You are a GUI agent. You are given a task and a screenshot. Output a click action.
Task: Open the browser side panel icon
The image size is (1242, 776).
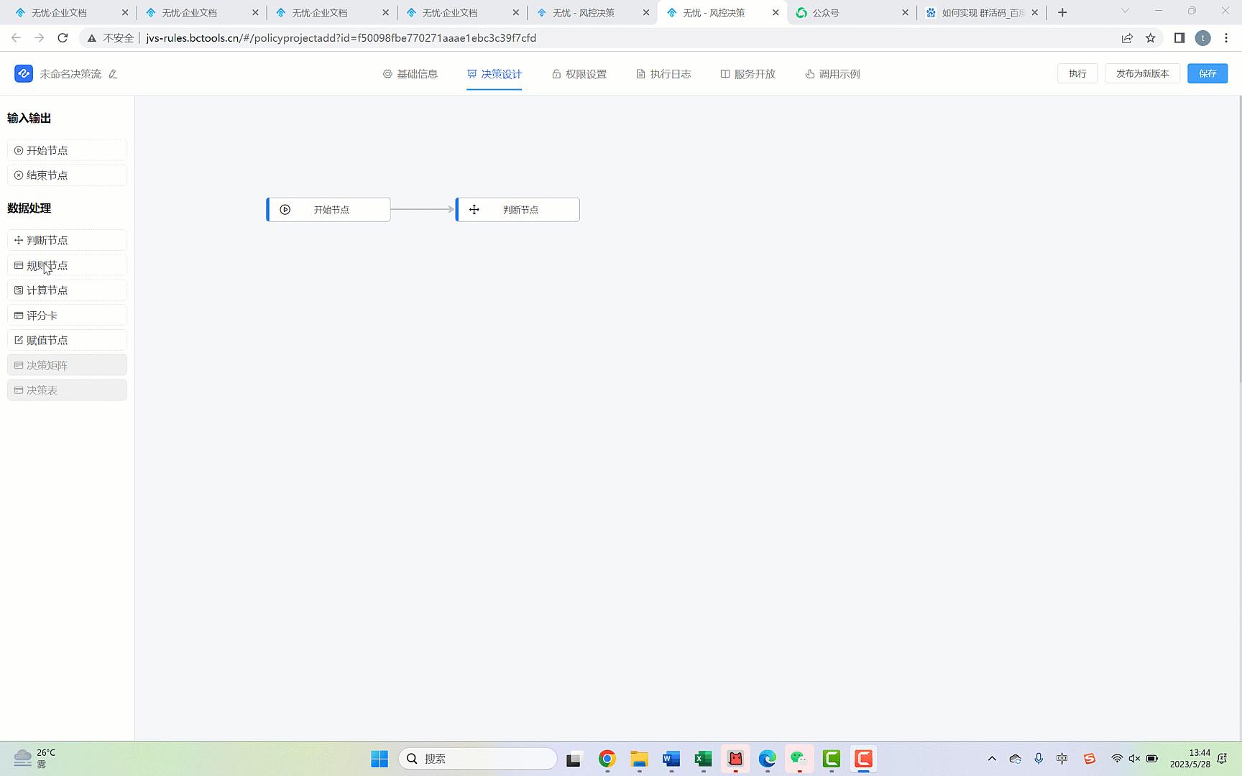1179,38
